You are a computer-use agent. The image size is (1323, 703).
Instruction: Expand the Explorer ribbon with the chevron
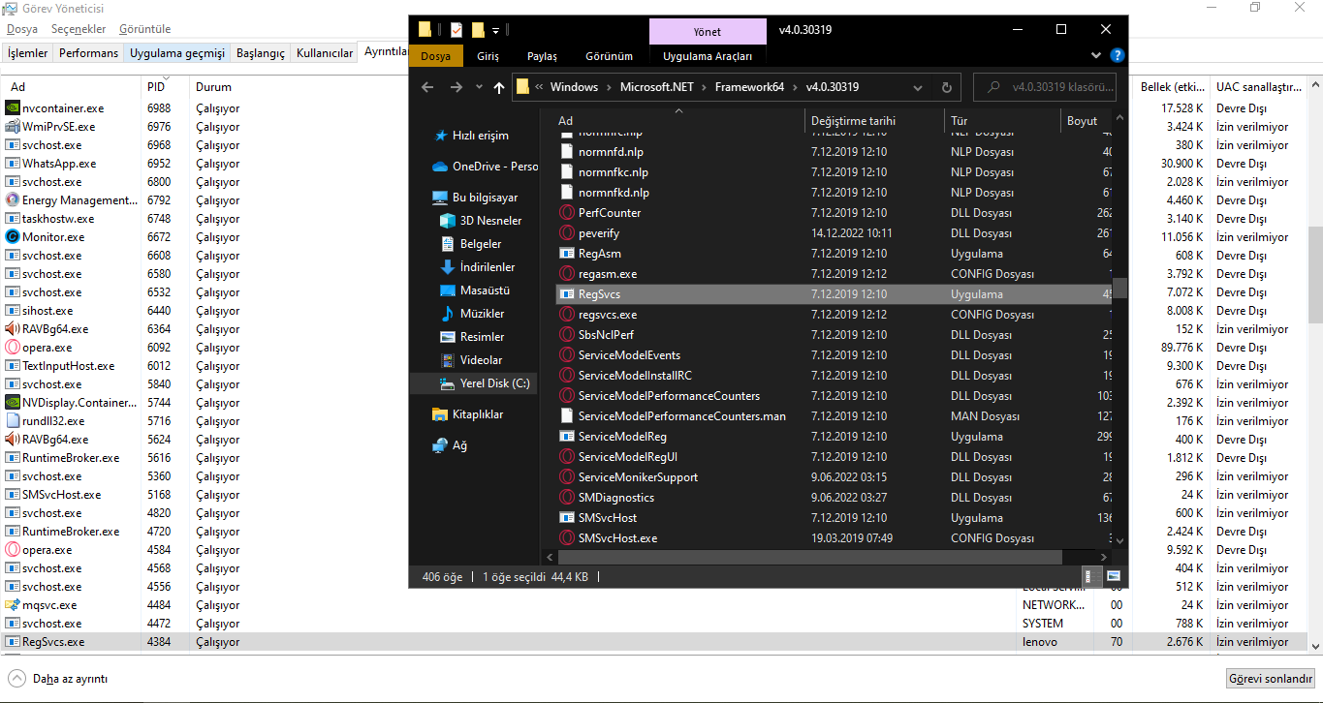point(1096,56)
